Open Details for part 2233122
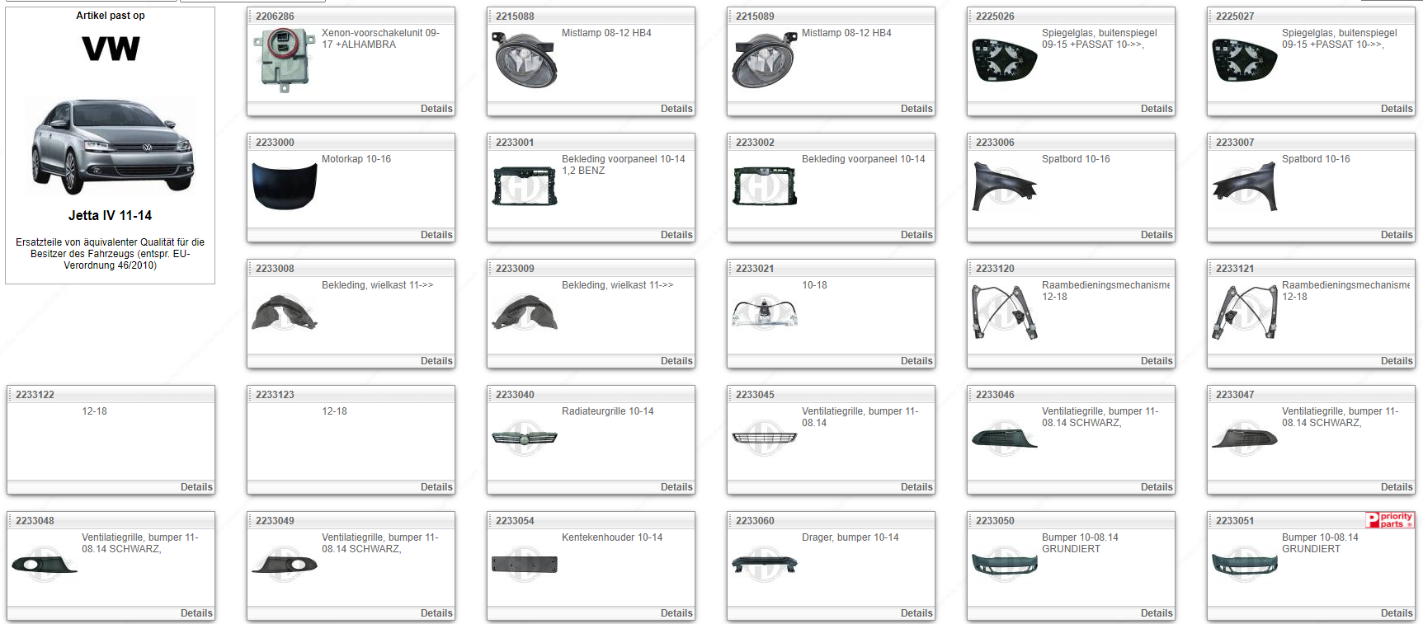This screenshot has height=624, width=1423. pos(196,487)
